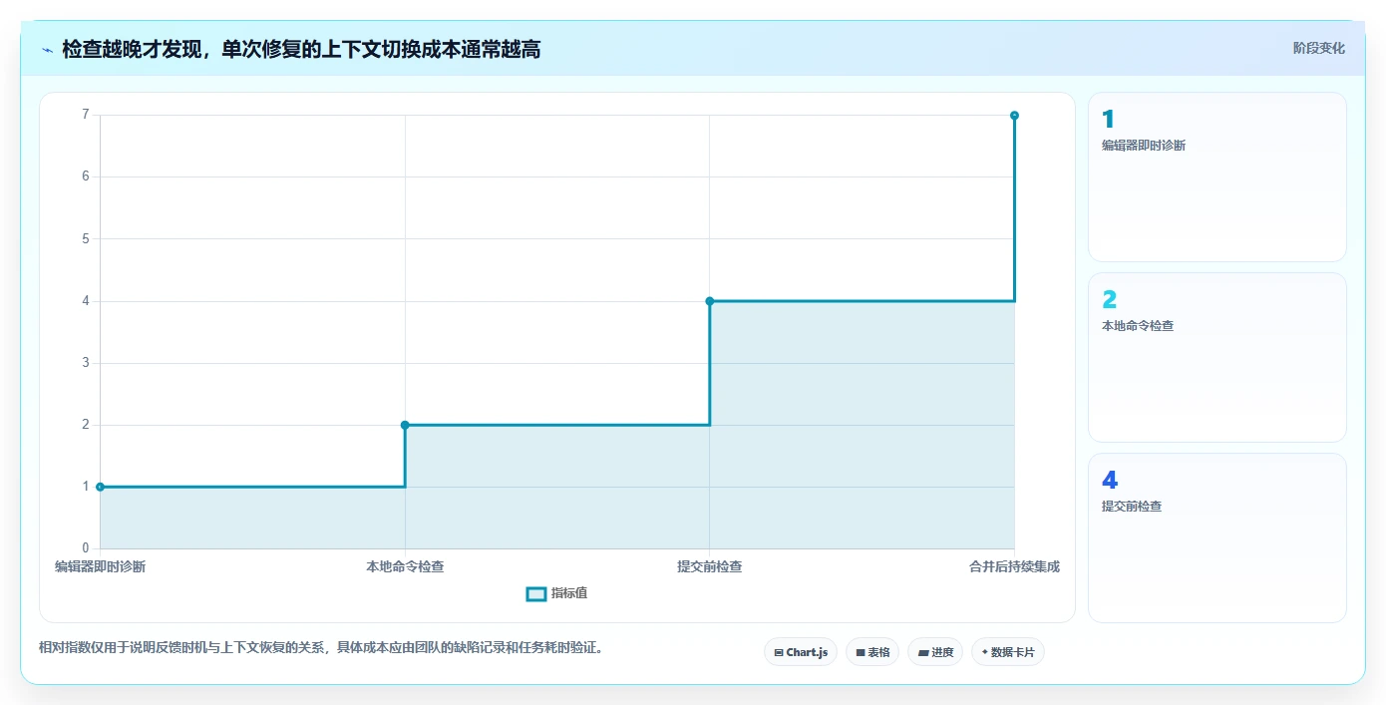Open the card numbered 2 本地命令检查
The width and height of the screenshot is (1386, 705).
pos(1216,357)
